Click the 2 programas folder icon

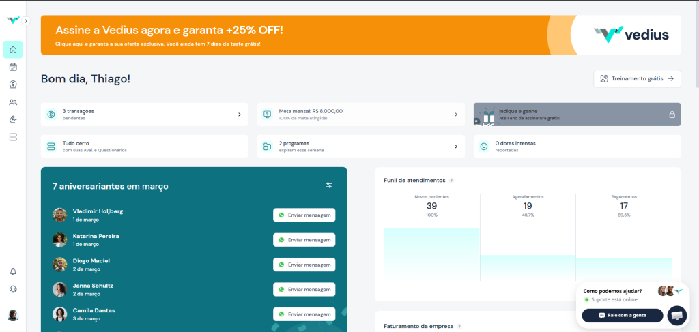268,147
